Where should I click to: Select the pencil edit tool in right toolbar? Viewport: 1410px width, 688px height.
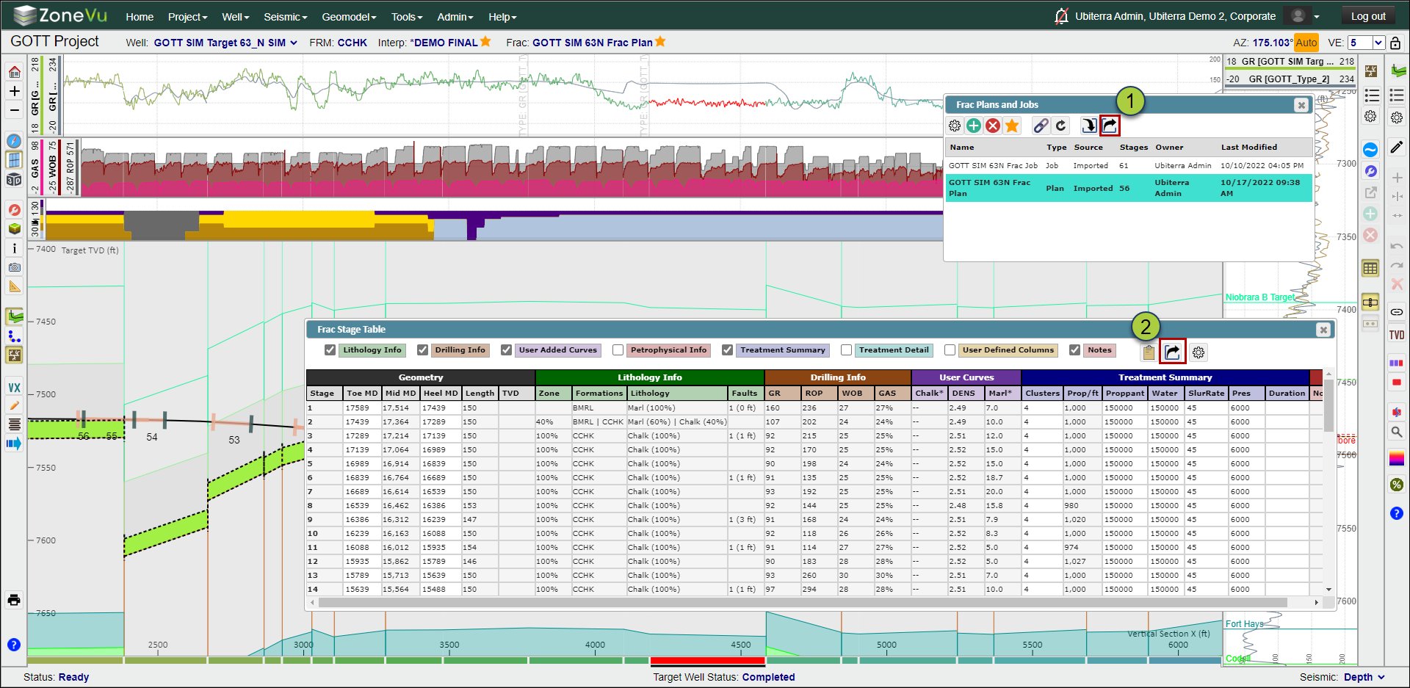tap(1397, 148)
